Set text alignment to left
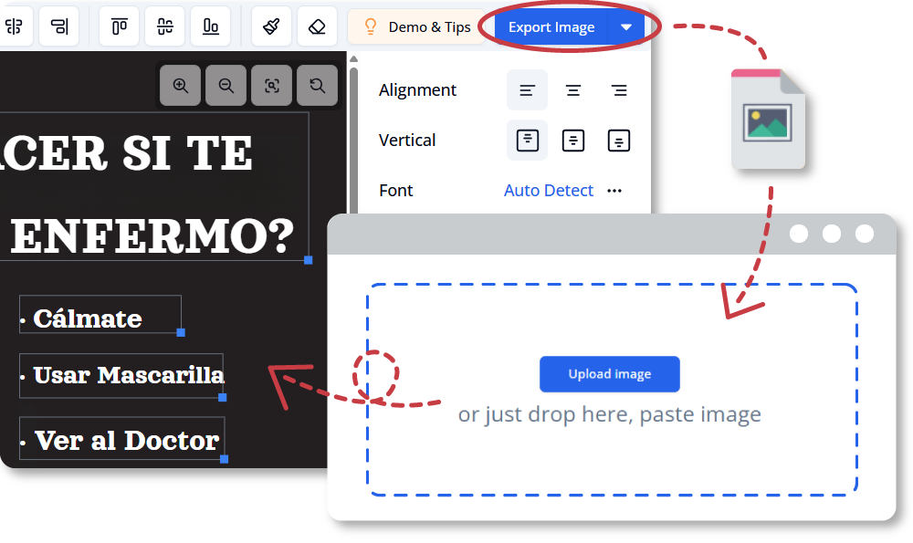Screen dimensions: 913x543 528,90
